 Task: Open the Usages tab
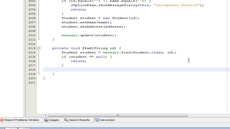point(51,120)
